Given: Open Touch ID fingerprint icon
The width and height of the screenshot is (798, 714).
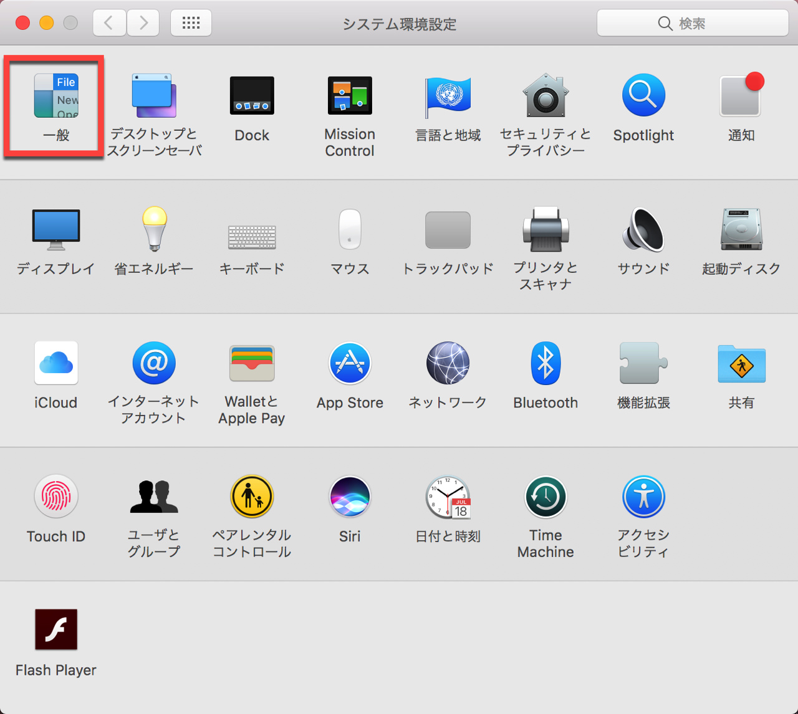Looking at the screenshot, I should tap(56, 497).
